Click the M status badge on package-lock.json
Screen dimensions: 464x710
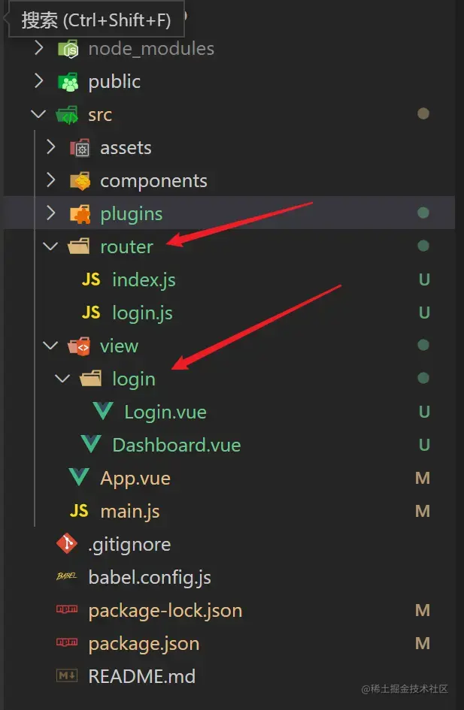pos(423,610)
